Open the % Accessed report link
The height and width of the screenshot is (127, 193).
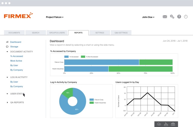click(17, 56)
